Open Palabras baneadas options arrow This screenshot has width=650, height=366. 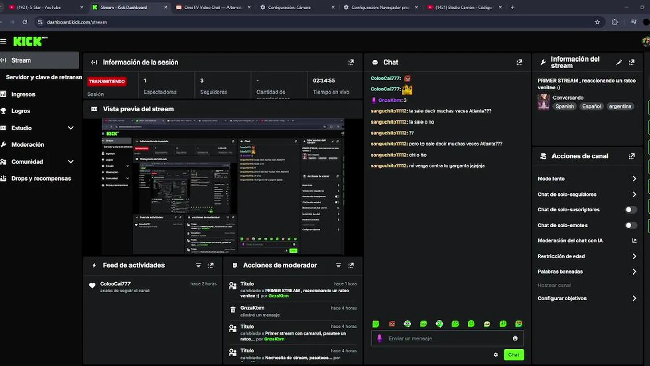click(x=634, y=272)
